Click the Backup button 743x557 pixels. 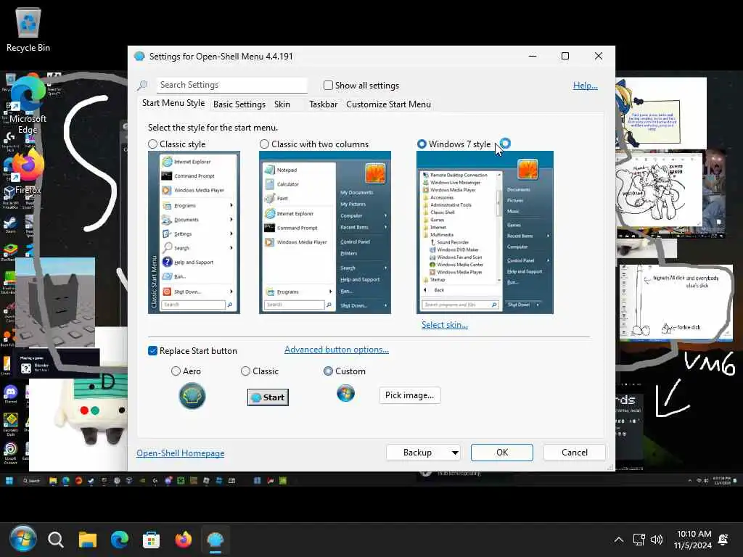(417, 453)
